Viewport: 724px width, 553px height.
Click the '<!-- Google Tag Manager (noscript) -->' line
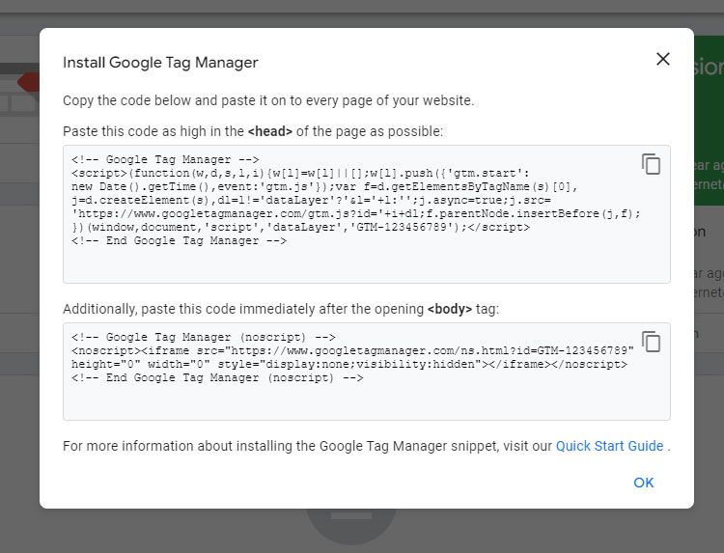click(x=204, y=337)
